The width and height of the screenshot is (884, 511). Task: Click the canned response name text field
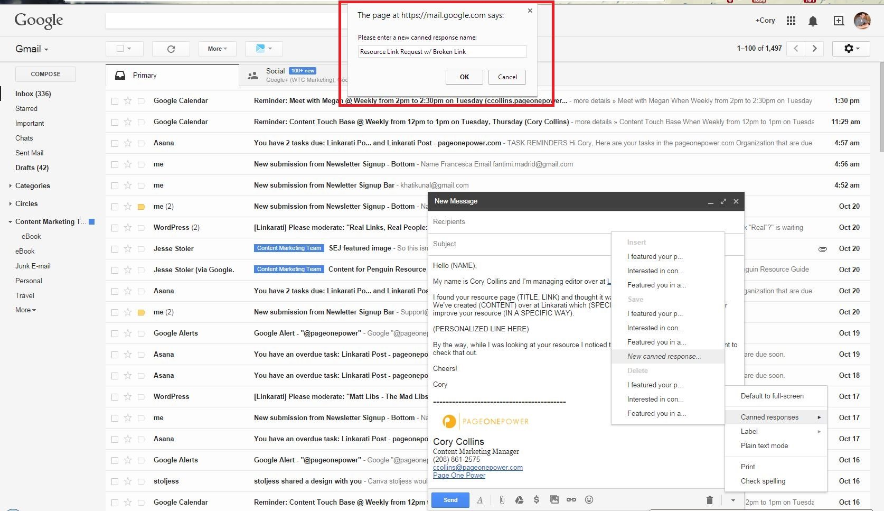point(442,52)
